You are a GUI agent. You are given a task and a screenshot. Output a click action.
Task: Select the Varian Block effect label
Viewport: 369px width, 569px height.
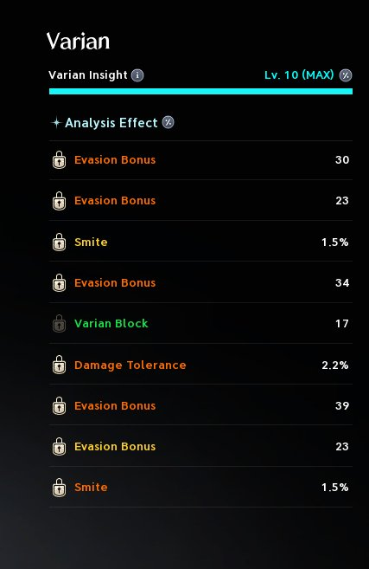pos(111,323)
